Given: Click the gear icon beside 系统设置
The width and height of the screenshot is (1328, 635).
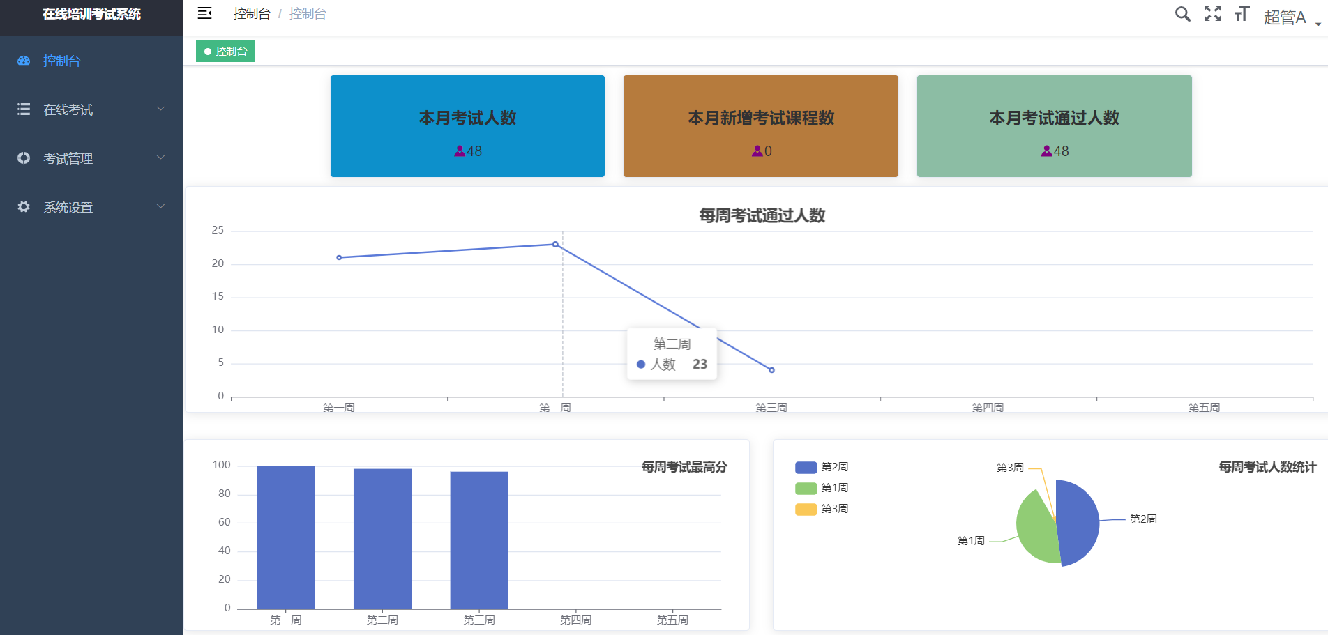Looking at the screenshot, I should 24,207.
